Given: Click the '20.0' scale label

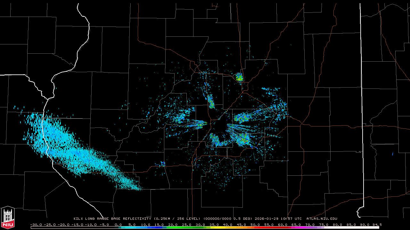Looking at the screenshot, I should tap(173, 225).
